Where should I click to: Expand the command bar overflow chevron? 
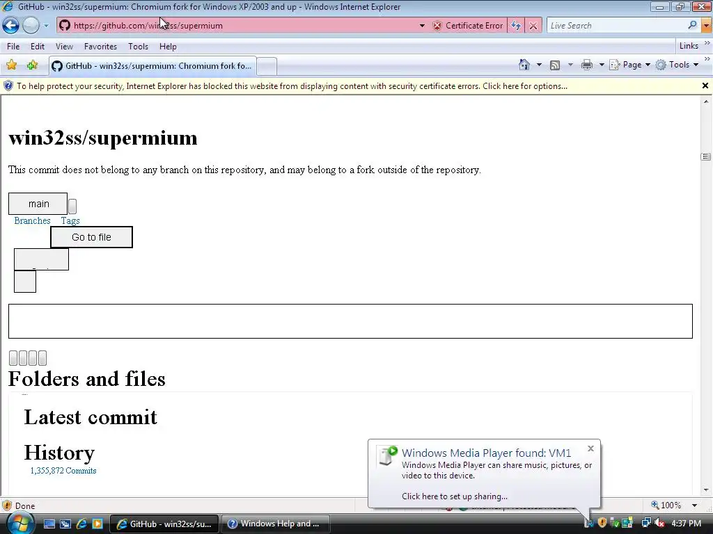tap(707, 59)
